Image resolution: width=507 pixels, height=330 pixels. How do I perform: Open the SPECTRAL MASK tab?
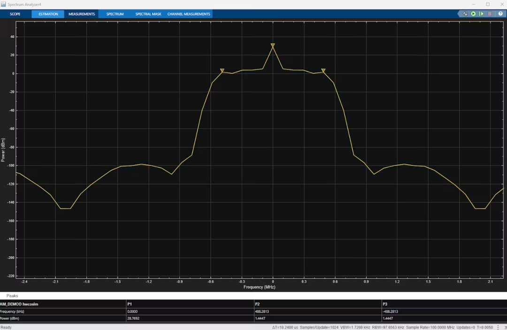click(148, 14)
